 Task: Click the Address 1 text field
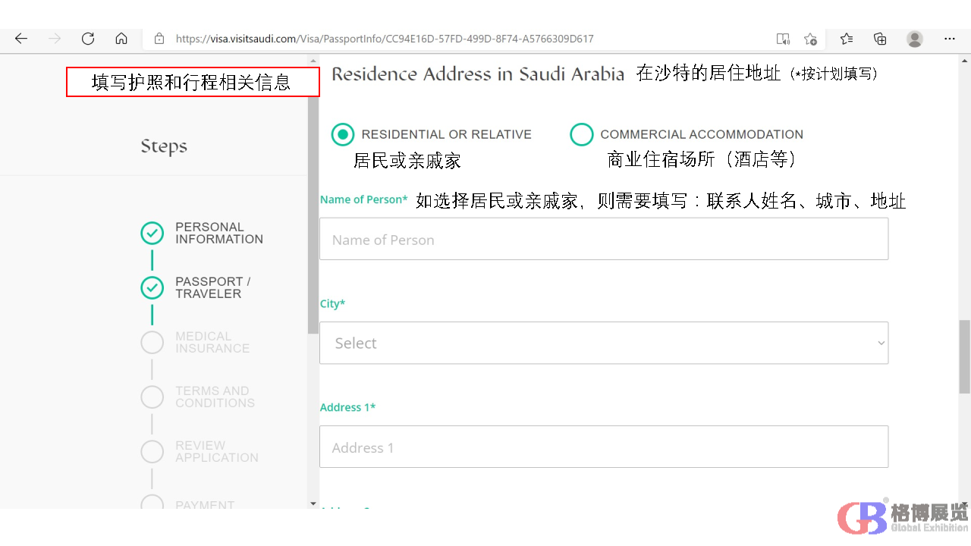(603, 447)
